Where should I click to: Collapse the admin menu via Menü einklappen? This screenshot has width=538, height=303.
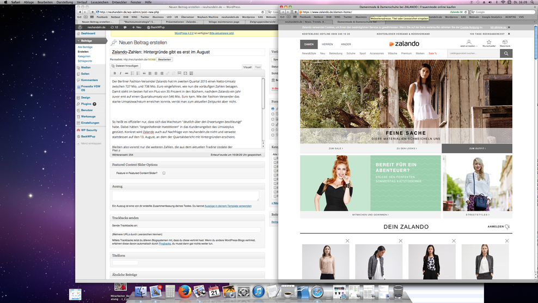point(89,143)
